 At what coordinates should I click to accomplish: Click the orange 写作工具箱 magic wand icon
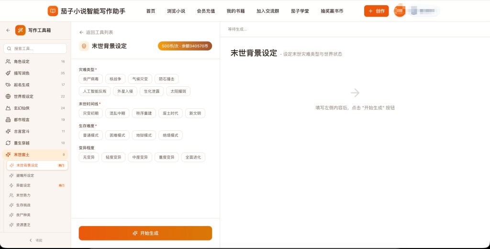pyautogui.click(x=20, y=30)
